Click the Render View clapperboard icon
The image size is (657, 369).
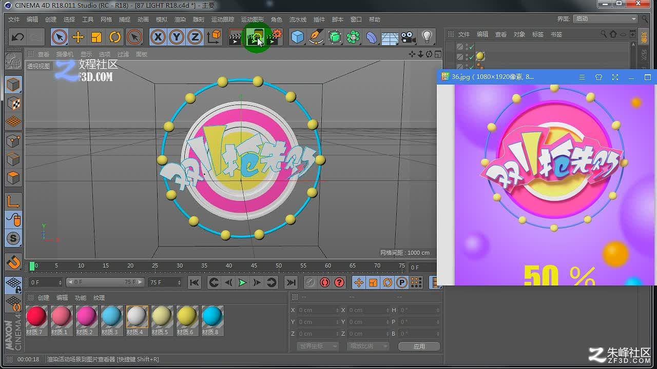click(x=236, y=37)
